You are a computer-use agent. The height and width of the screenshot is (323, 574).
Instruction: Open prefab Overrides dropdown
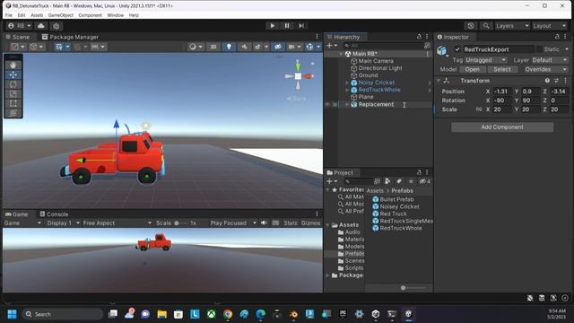(544, 69)
